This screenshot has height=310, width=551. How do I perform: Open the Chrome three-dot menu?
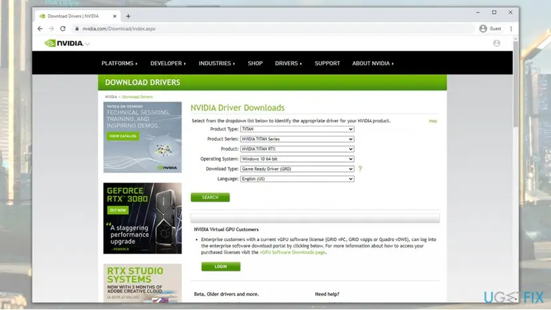(x=511, y=29)
